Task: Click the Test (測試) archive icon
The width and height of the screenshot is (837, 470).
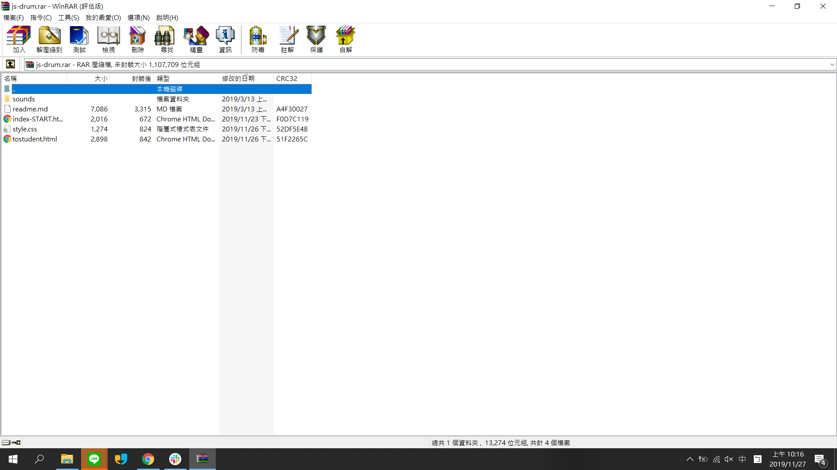Action: click(79, 39)
